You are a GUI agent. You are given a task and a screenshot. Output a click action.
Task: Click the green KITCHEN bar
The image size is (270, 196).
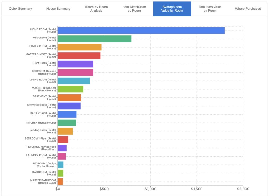click(x=67, y=123)
